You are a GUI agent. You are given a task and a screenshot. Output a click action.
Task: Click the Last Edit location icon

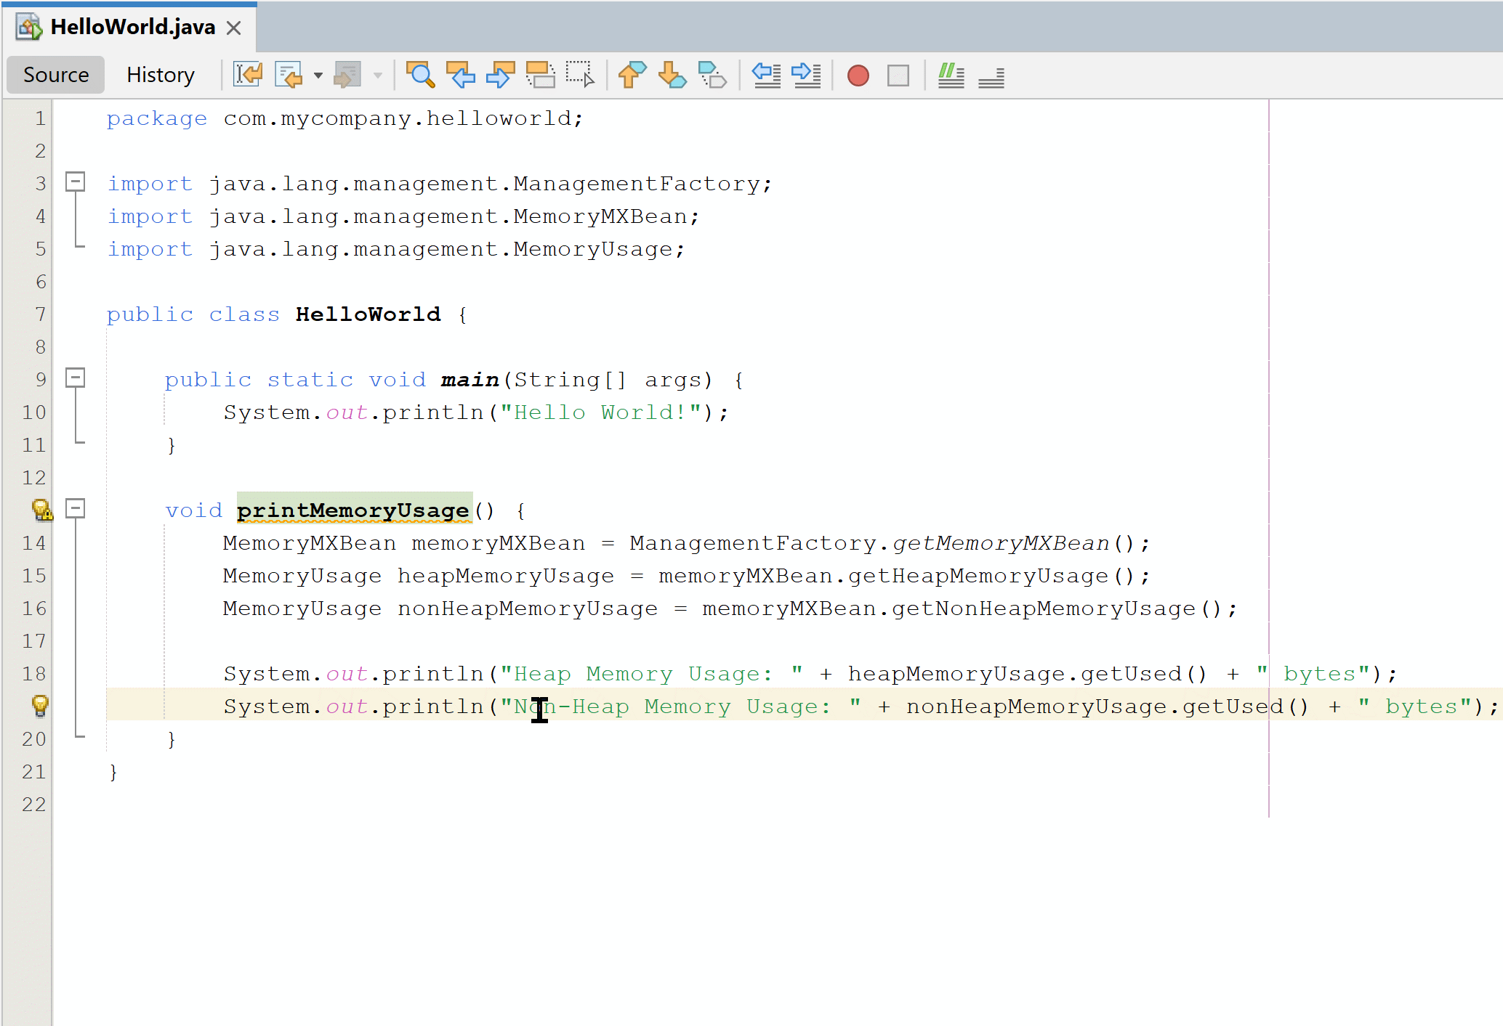tap(248, 75)
